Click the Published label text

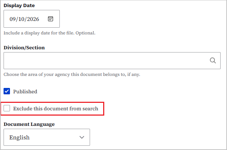tap(25, 91)
